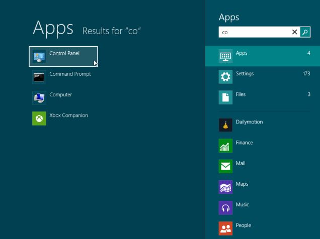Search within Finance by its label
The image size is (320, 239).
pyautogui.click(x=245, y=143)
